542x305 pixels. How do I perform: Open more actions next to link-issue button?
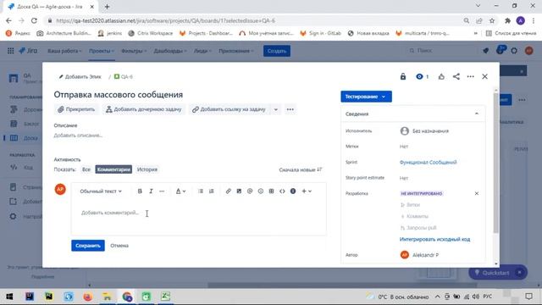[290, 109]
